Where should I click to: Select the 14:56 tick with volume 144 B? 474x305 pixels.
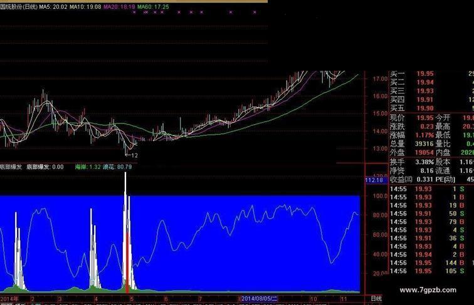[431, 263]
